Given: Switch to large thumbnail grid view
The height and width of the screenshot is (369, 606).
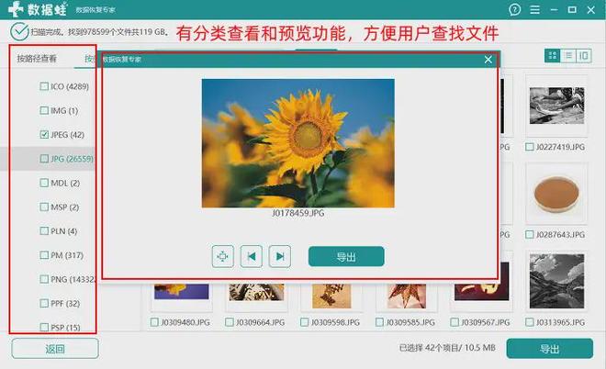Looking at the screenshot, I should click(x=552, y=56).
